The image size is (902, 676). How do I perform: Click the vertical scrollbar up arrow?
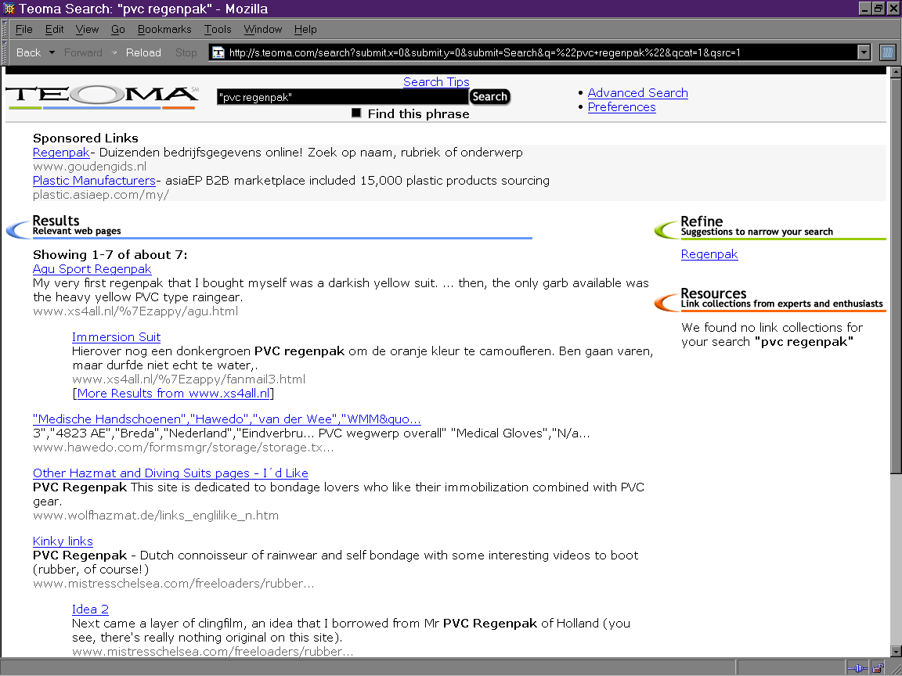(x=896, y=73)
